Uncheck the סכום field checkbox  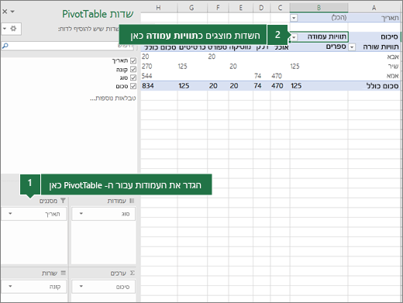point(133,86)
